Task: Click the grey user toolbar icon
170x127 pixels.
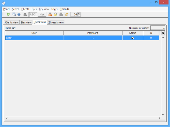Action: coord(25,14)
